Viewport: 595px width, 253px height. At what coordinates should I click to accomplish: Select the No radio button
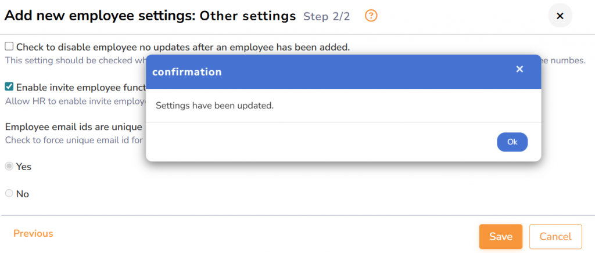(9, 194)
